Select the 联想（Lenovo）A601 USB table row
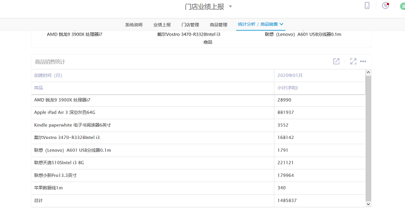Image resolution: width=405 pixels, height=224 pixels. coord(198,150)
